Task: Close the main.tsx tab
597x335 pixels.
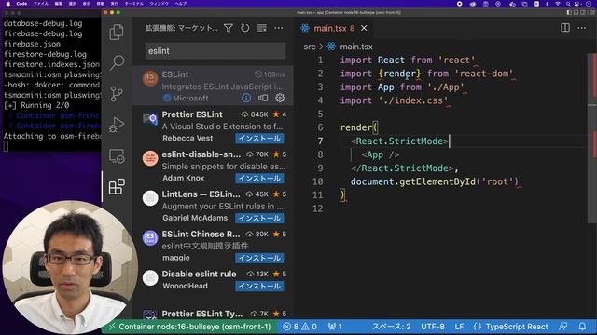Action: [x=364, y=28]
